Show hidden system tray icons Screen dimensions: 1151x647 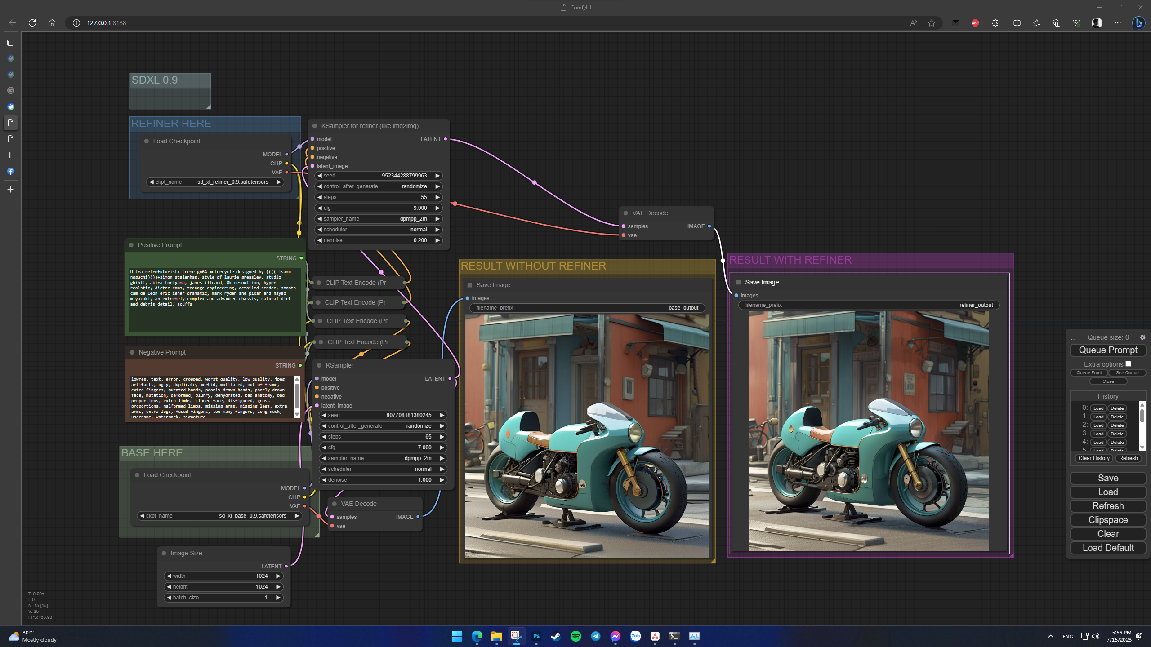click(x=1050, y=636)
